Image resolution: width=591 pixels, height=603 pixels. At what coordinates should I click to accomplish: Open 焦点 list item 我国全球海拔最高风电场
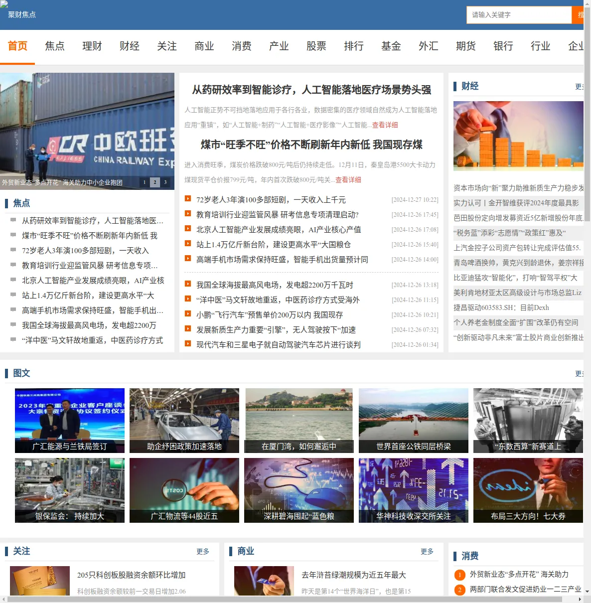89,325
